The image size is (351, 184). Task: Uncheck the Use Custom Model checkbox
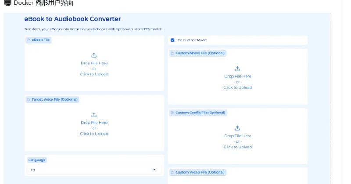point(172,40)
